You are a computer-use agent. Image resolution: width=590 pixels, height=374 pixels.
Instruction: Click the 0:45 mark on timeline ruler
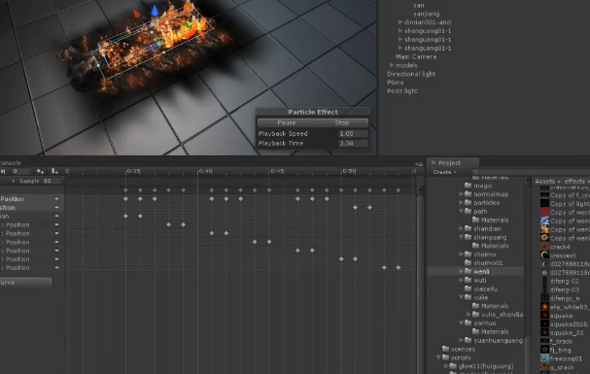pyautogui.click(x=277, y=171)
